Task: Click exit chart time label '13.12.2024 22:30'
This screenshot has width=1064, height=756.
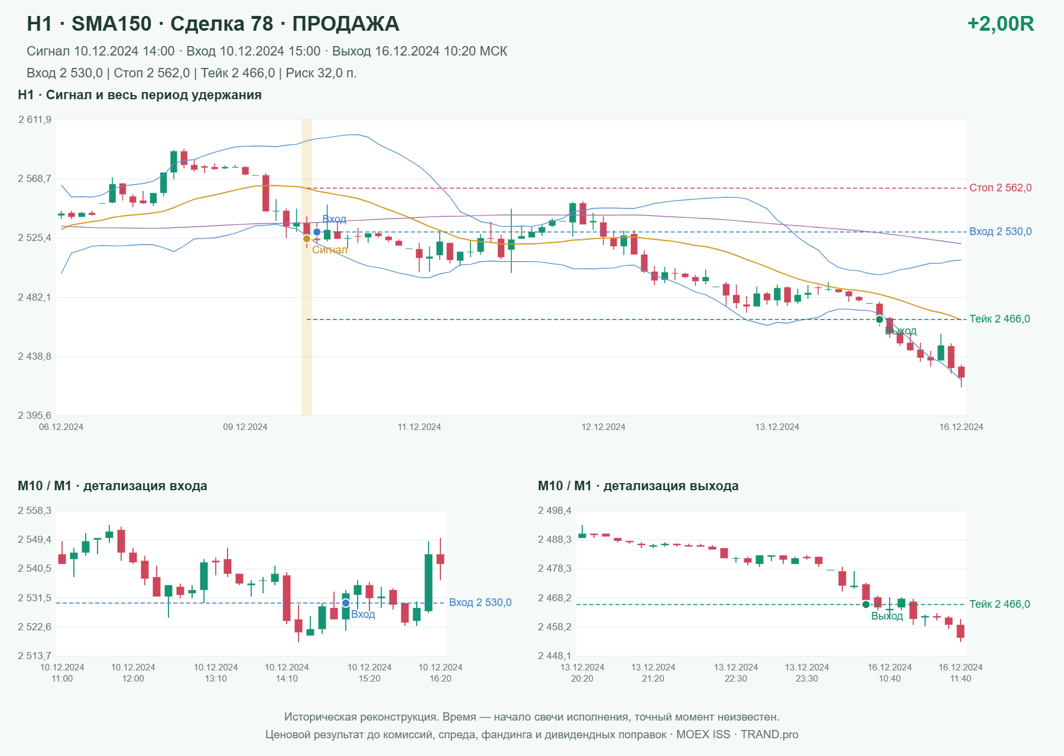Action: point(736,673)
